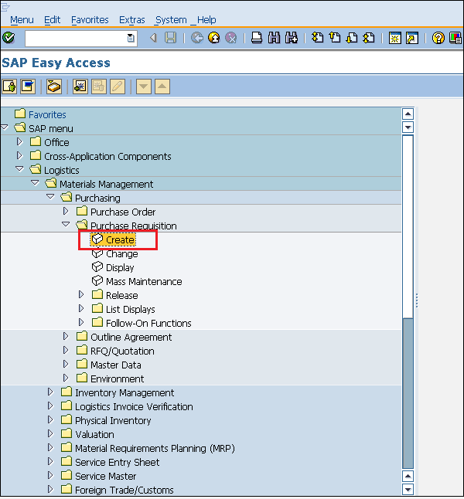Click the Add to Favorites icon
464x499 pixels.
click(x=80, y=87)
